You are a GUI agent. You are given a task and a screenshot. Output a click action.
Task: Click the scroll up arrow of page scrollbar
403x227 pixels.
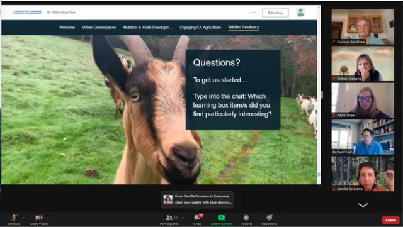click(x=319, y=8)
